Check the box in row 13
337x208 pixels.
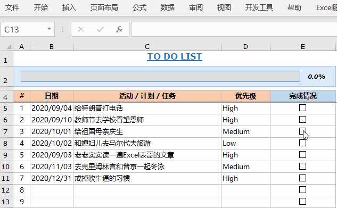(302, 201)
